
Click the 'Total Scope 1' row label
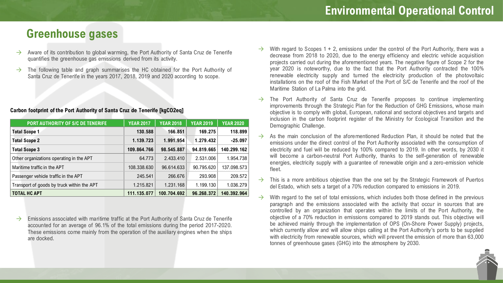(x=26, y=132)
